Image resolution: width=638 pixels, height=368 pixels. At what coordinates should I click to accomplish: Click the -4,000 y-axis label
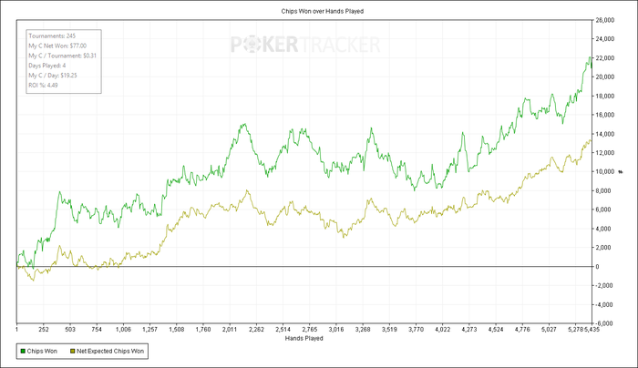click(603, 304)
